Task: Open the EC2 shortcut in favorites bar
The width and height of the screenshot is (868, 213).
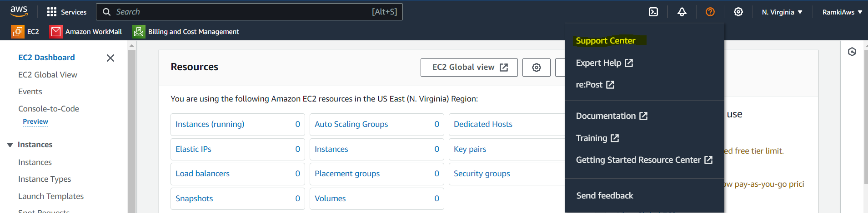Action: (25, 32)
